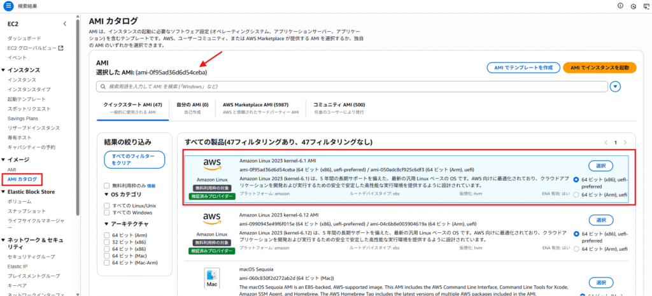Click the info circle icon at top right
652x296 pixels.
[x=620, y=6]
